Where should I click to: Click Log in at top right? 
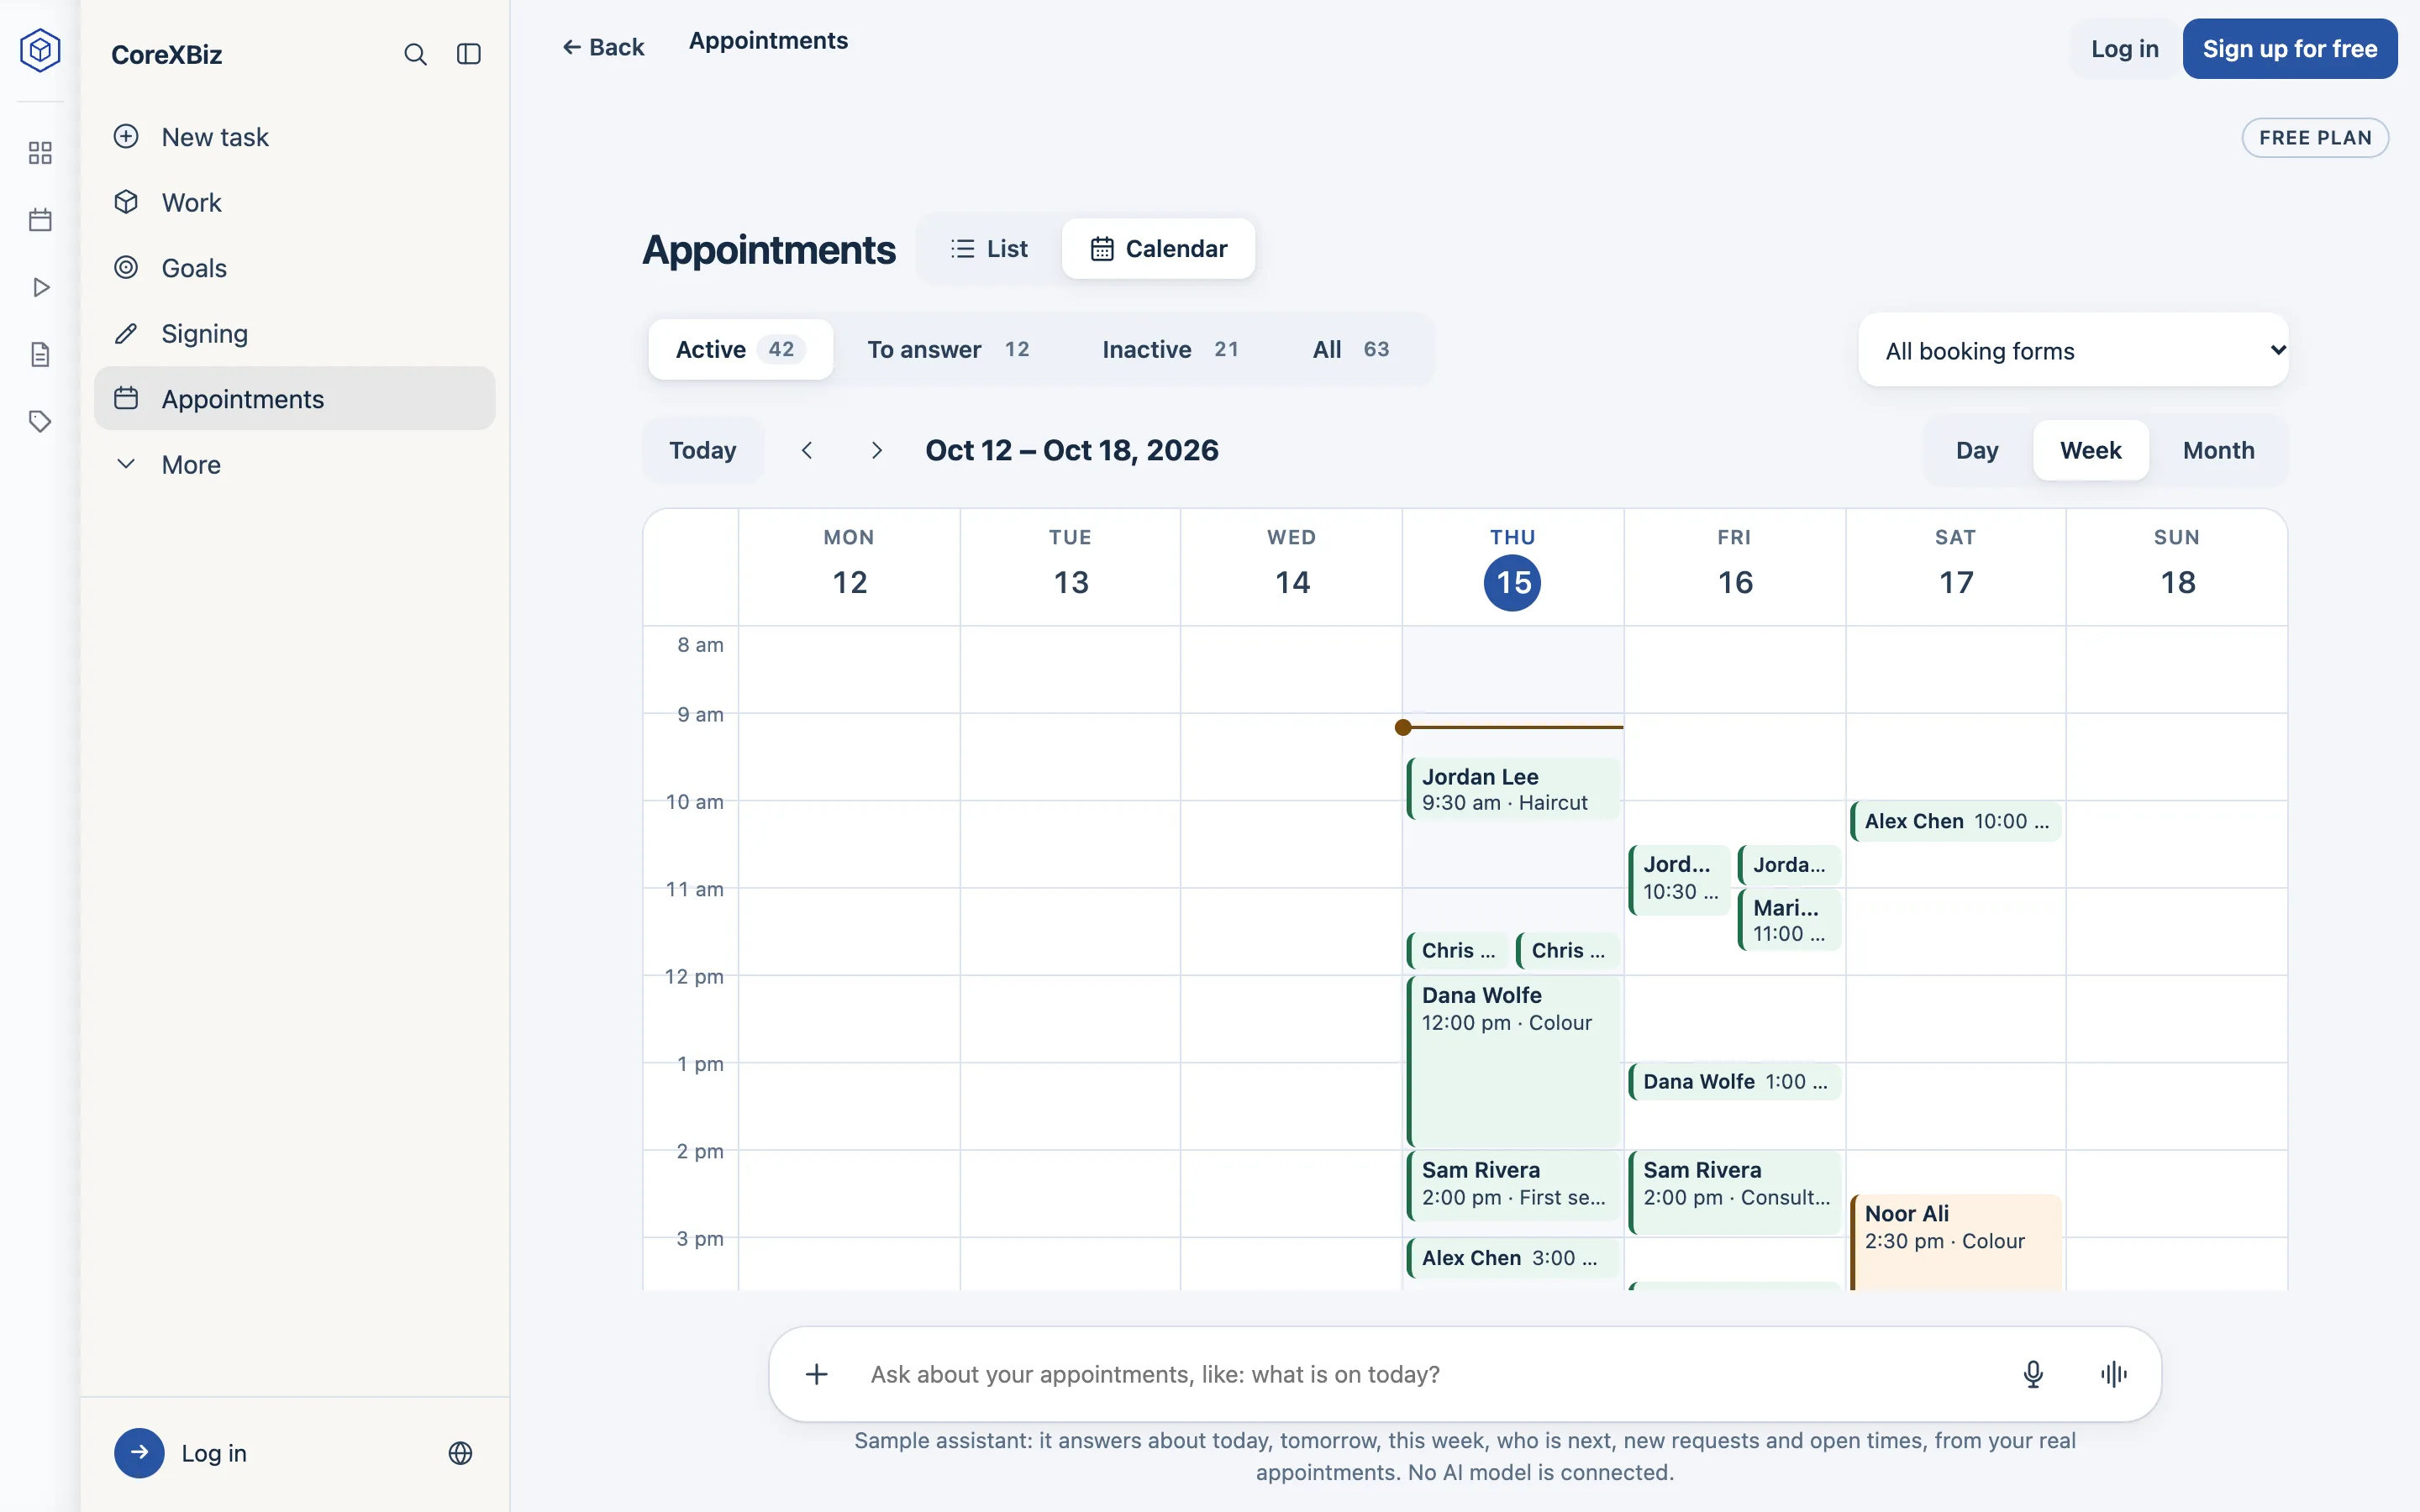tap(2124, 48)
